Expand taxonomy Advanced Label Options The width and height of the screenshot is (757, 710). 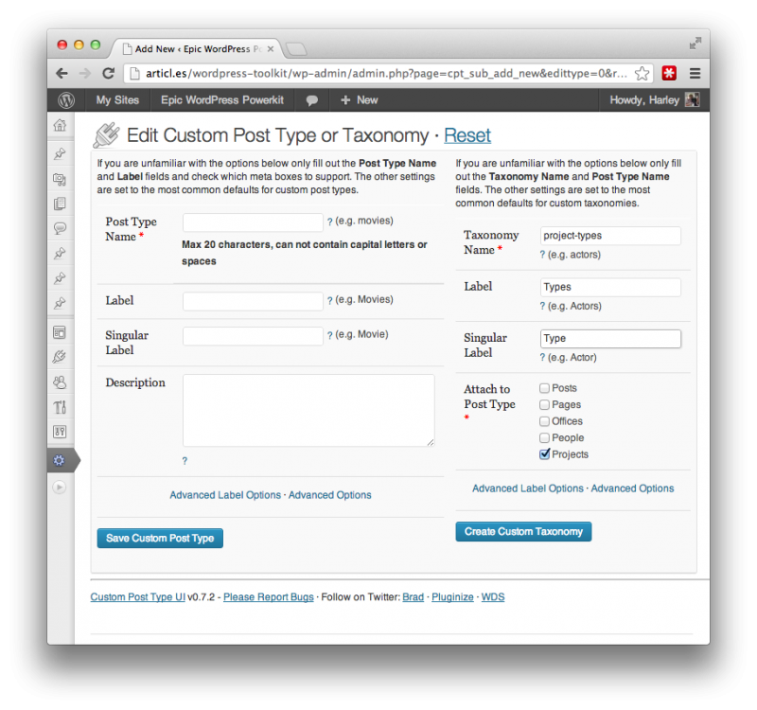click(528, 488)
